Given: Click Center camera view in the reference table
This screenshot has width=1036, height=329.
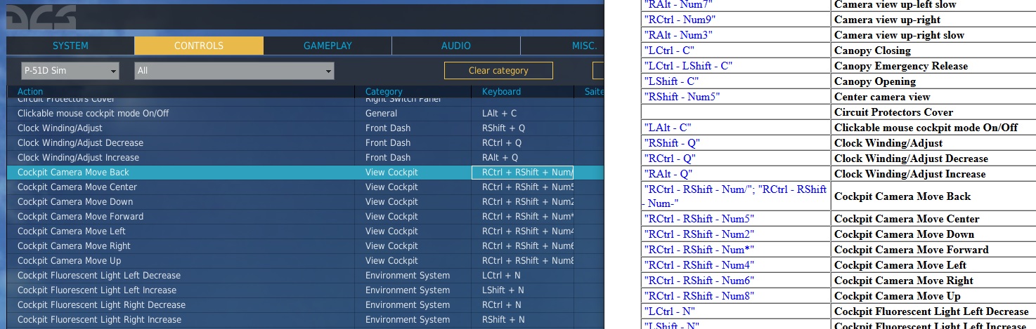Looking at the screenshot, I should pos(882,97).
